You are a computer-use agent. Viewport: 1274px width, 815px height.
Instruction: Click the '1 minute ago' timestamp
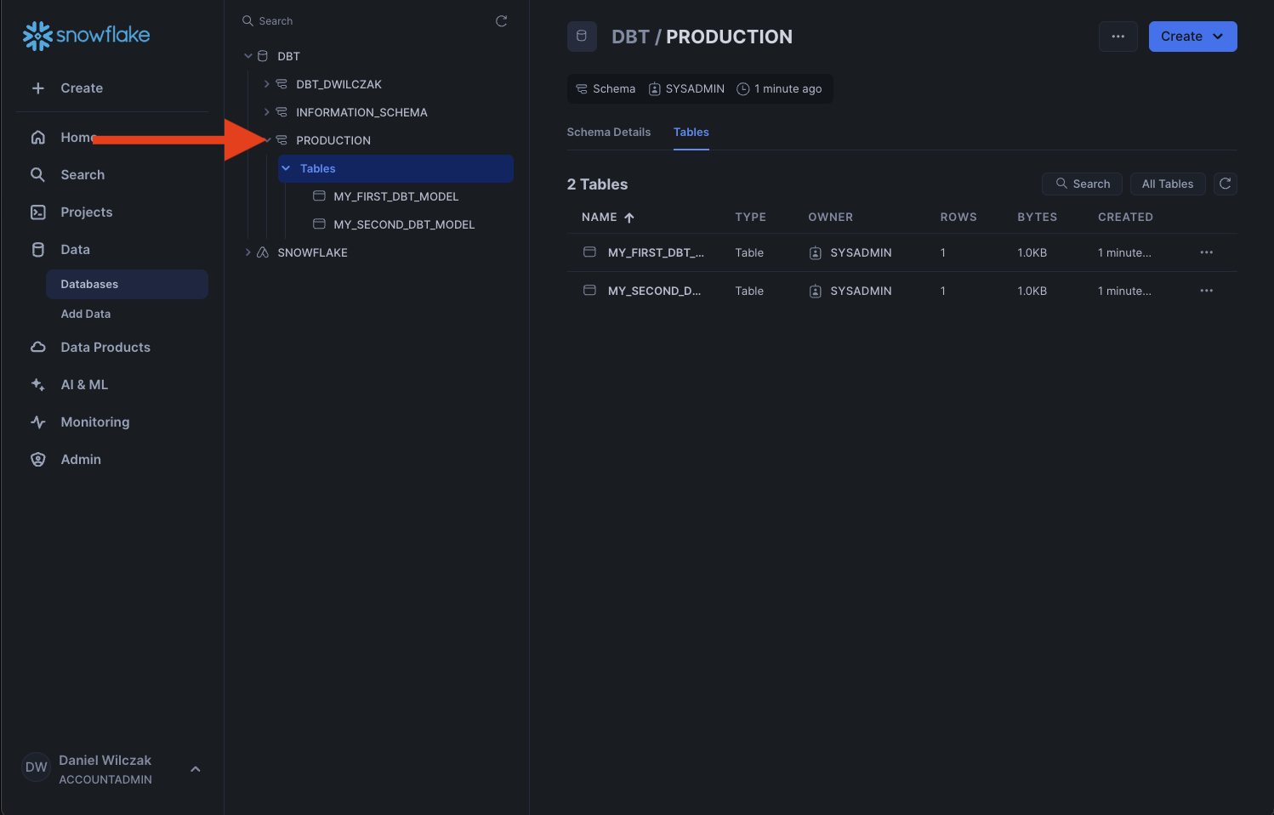[788, 88]
